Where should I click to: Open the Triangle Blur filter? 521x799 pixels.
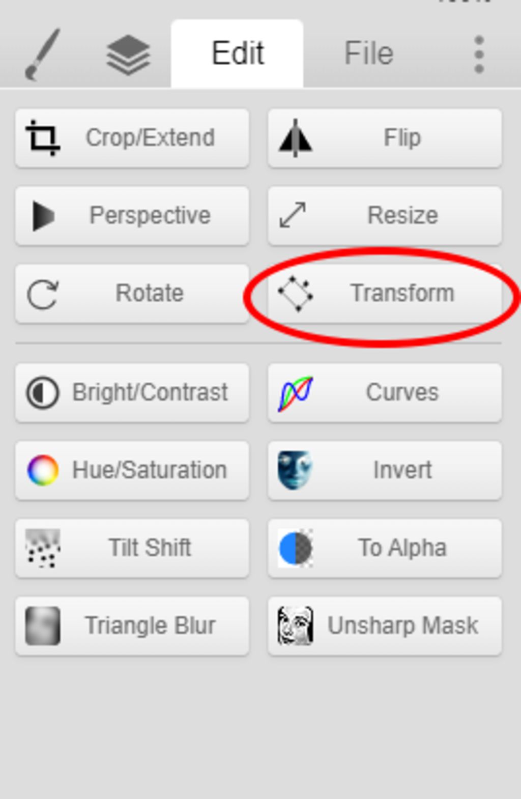coord(132,626)
